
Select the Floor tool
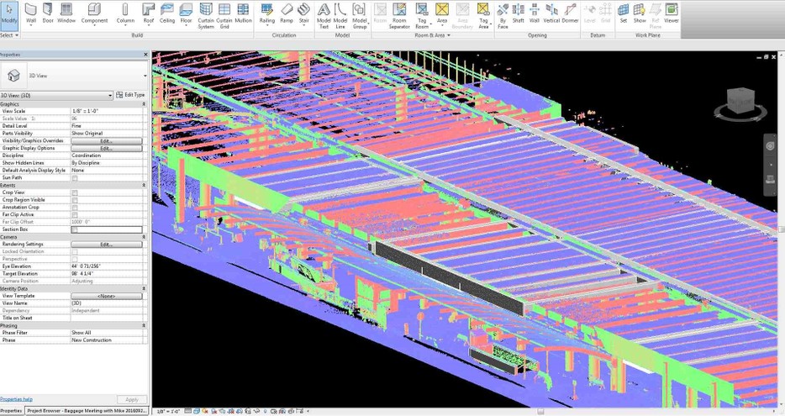[186, 14]
